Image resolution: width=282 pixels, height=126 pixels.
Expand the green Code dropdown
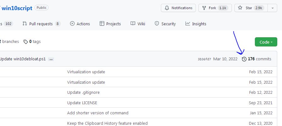266,42
